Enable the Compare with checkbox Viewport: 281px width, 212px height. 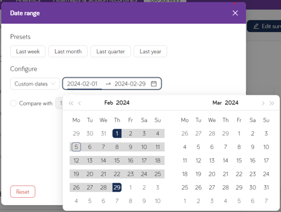13,103
